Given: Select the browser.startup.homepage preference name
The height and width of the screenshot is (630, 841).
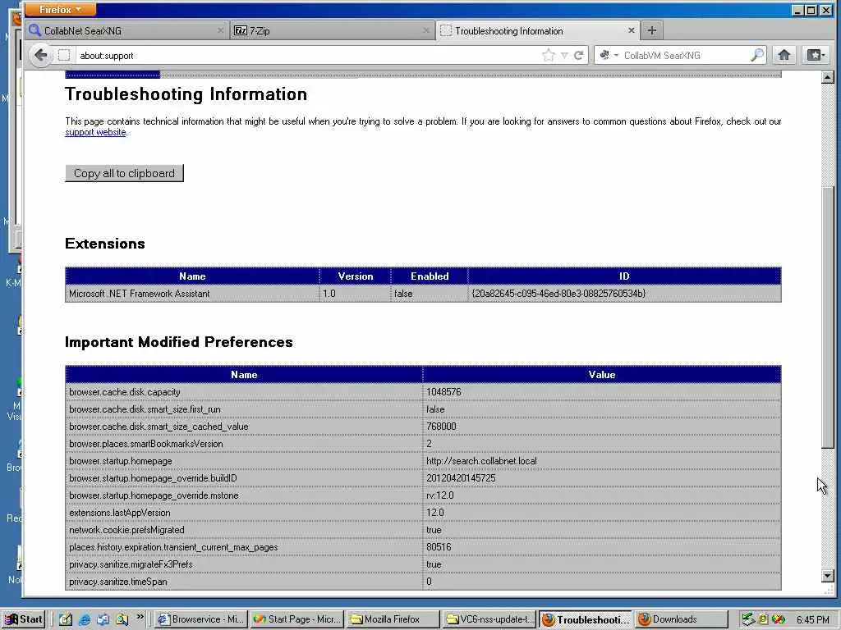Looking at the screenshot, I should tap(121, 461).
